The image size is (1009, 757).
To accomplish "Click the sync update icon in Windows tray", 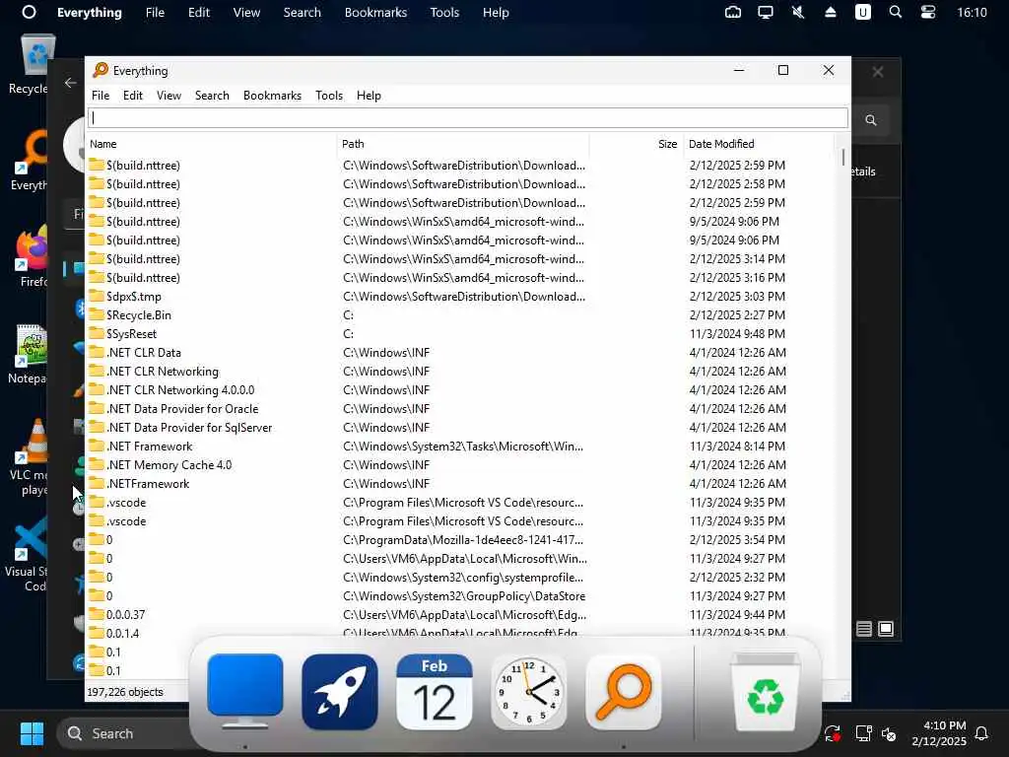I will [x=832, y=733].
